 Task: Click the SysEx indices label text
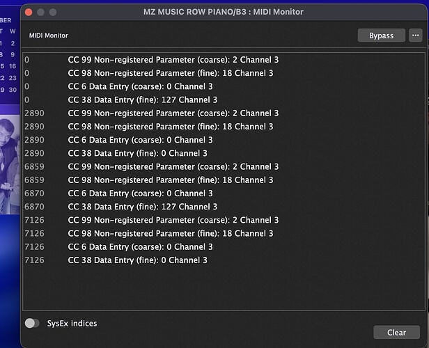tap(72, 324)
